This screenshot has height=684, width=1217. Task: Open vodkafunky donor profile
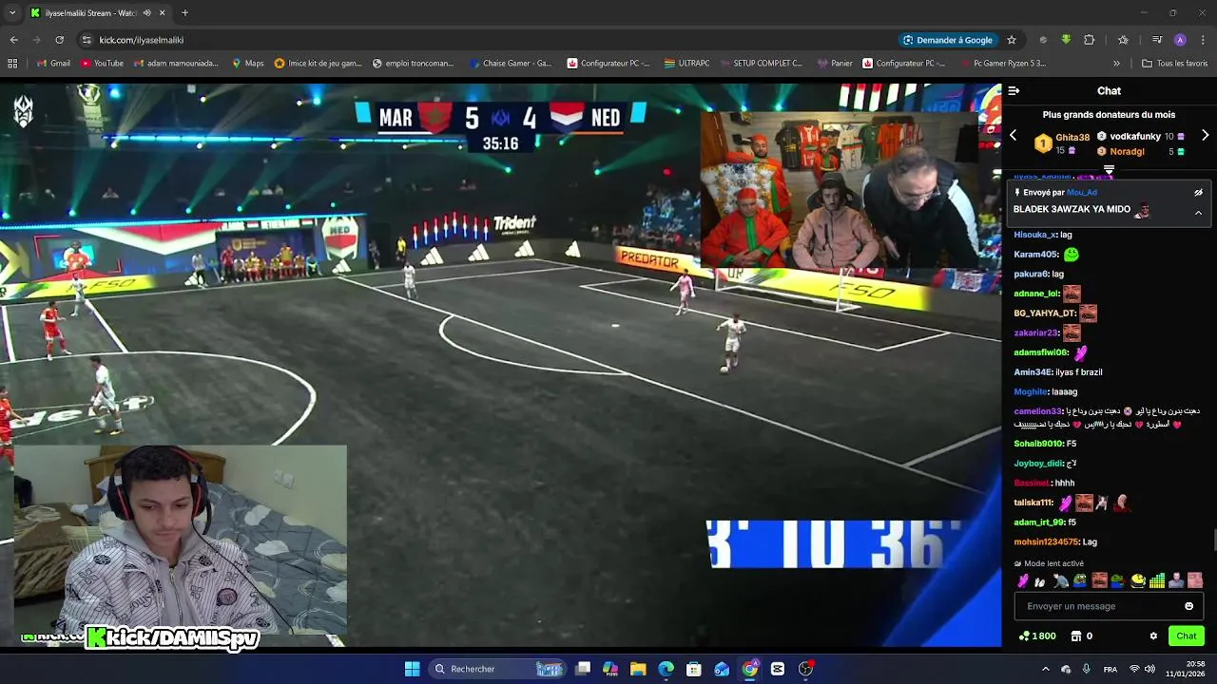[1135, 137]
